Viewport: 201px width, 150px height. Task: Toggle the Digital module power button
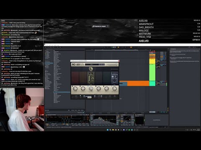coord(96,86)
